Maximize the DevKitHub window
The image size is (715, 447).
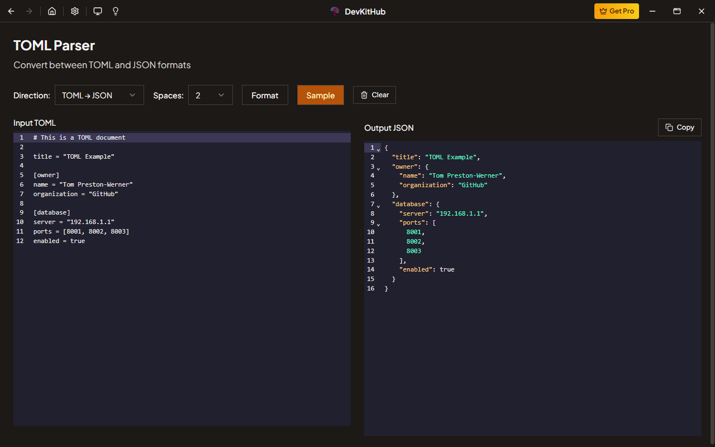(676, 11)
